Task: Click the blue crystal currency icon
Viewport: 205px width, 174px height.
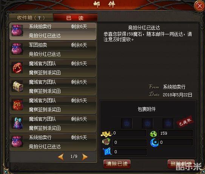Action: (x=107, y=152)
